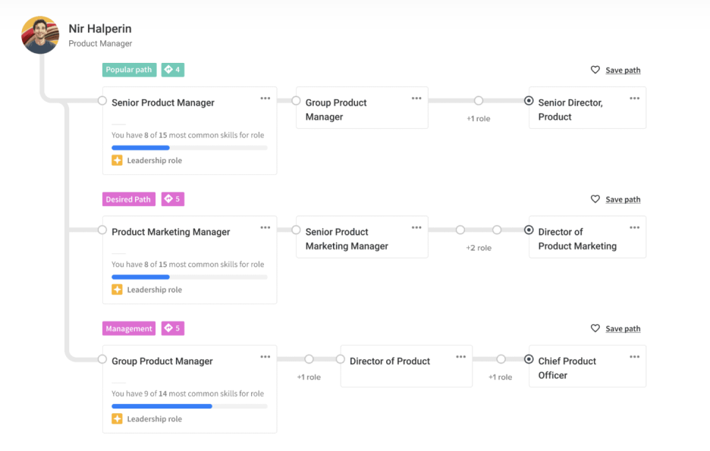Image resolution: width=710 pixels, height=451 pixels.
Task: Open options menu on Senior Product Manager card
Action: [x=265, y=99]
